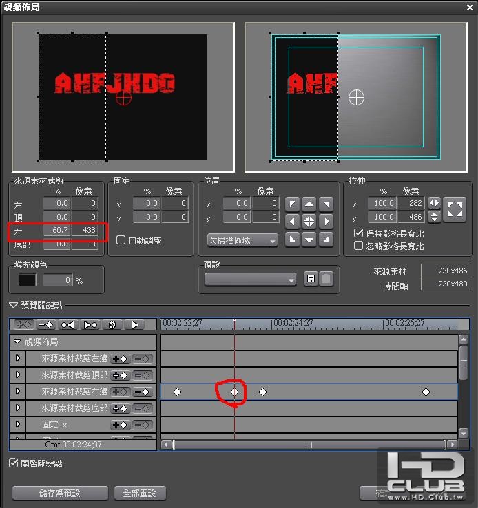Screen dimensions: 478x508
Task: Click the horizontal scrollbar left arrow
Action: pyautogui.click(x=166, y=445)
